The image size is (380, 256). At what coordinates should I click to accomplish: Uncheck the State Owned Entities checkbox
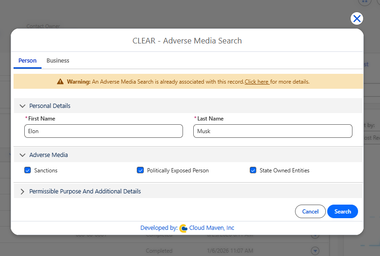(x=253, y=170)
